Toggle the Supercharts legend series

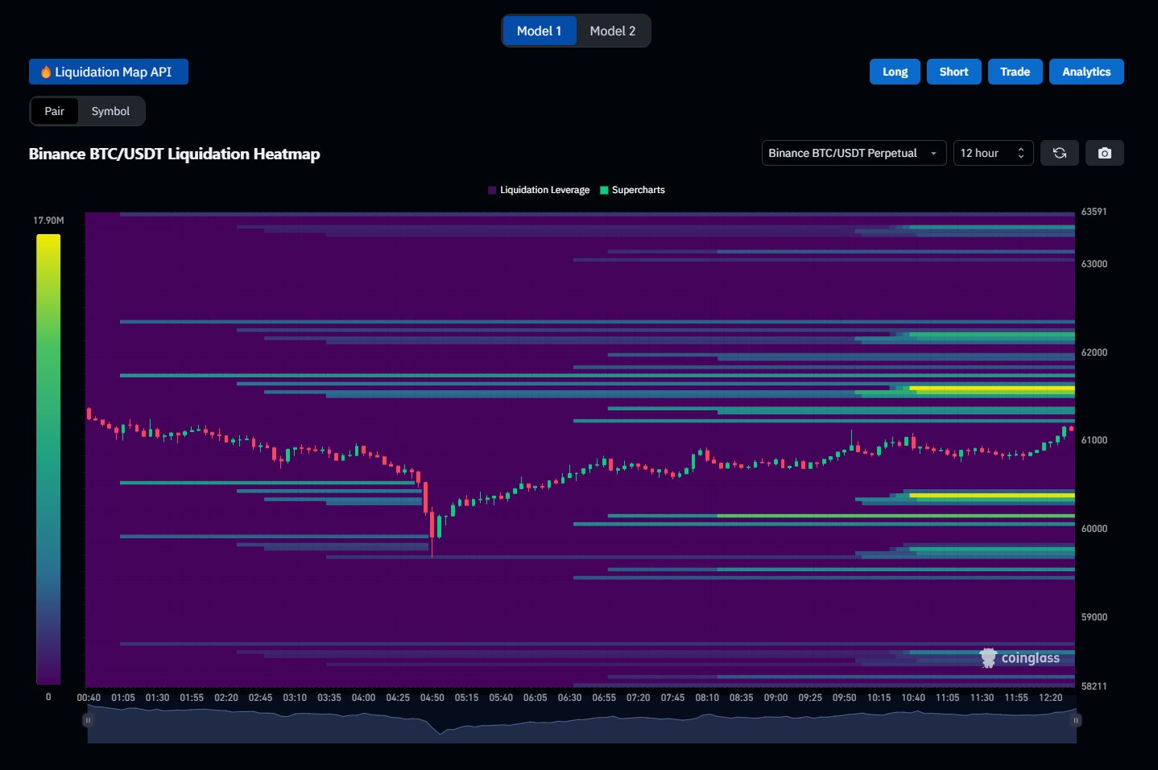(x=633, y=190)
